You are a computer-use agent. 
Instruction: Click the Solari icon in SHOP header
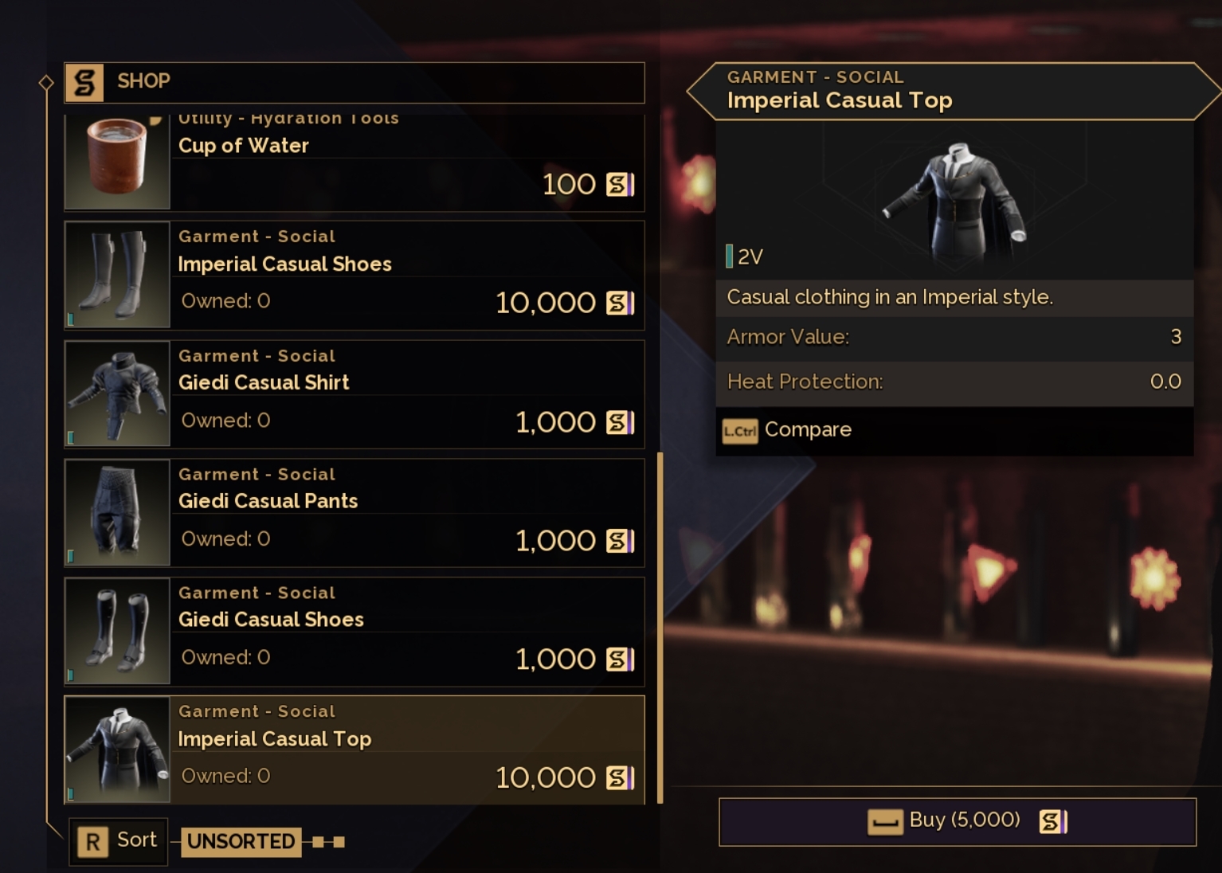click(x=84, y=82)
